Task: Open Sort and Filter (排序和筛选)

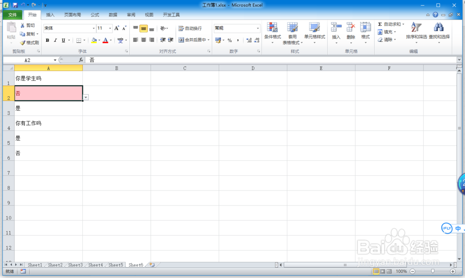Action: [x=416, y=33]
